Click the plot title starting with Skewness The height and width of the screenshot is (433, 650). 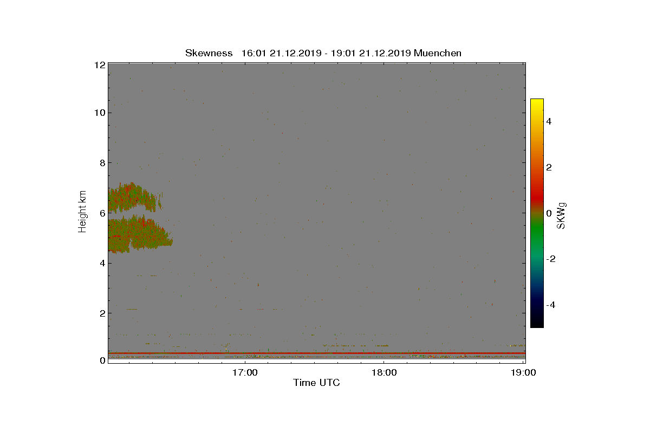tap(323, 53)
